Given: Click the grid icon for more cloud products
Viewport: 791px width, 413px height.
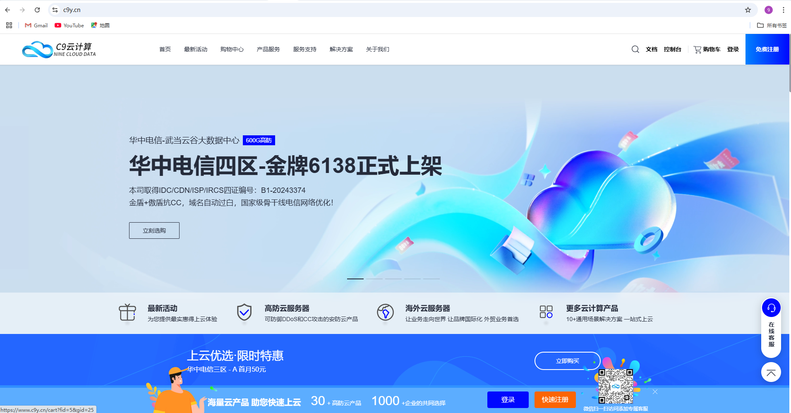Looking at the screenshot, I should 546,312.
